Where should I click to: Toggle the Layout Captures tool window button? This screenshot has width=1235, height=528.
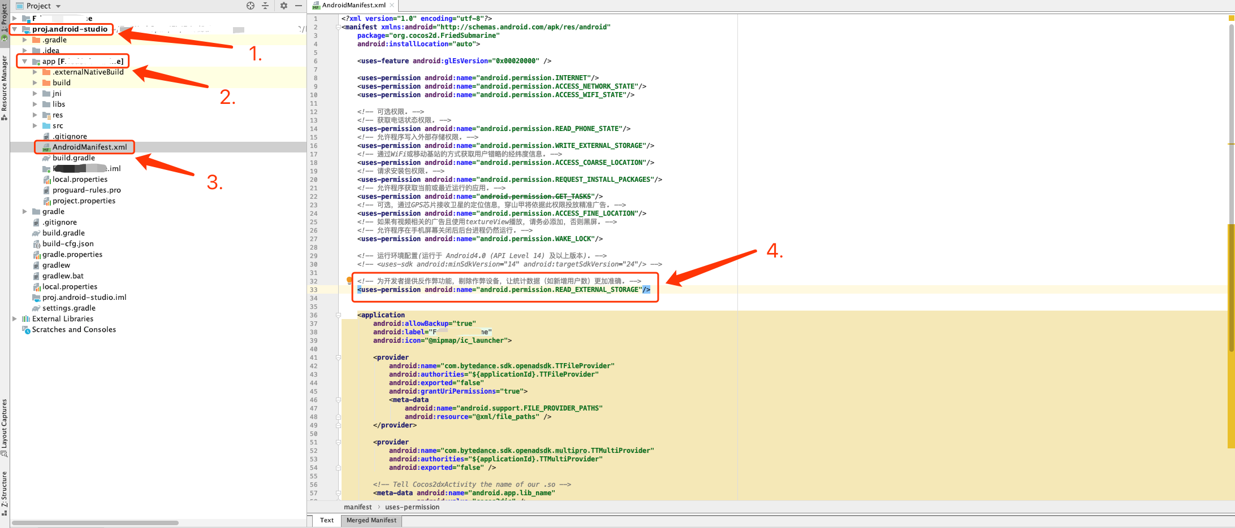coord(5,428)
